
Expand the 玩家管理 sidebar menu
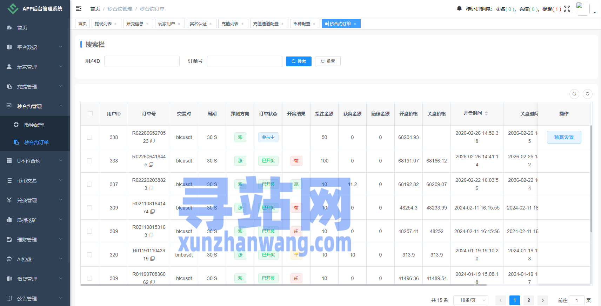[x=35, y=67]
